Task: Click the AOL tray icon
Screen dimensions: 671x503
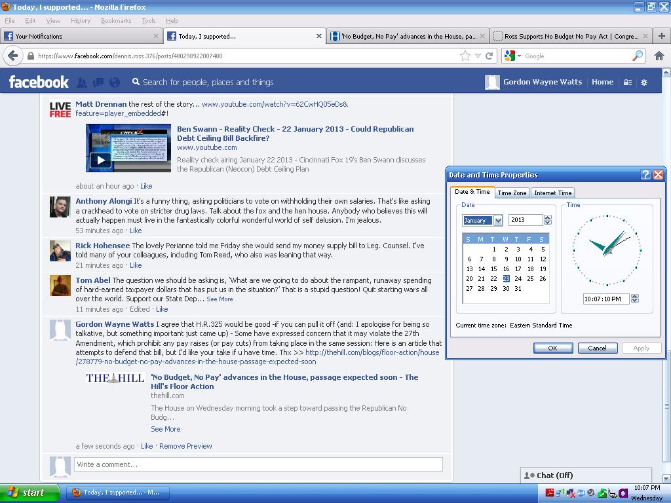Action: pyautogui.click(x=581, y=493)
